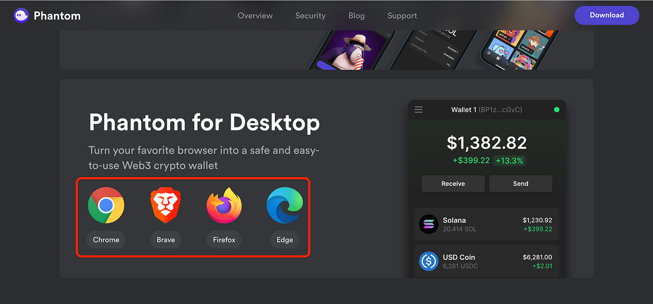Click the +$2.01 USD Coin change
Viewport: 653px width, 304px height.
point(542,266)
